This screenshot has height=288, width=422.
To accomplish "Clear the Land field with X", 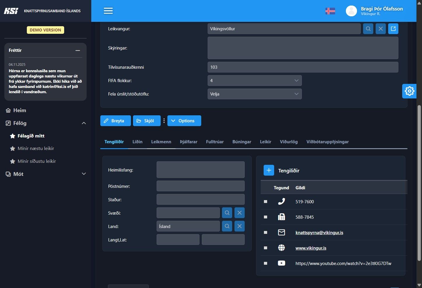I will [x=239, y=226].
